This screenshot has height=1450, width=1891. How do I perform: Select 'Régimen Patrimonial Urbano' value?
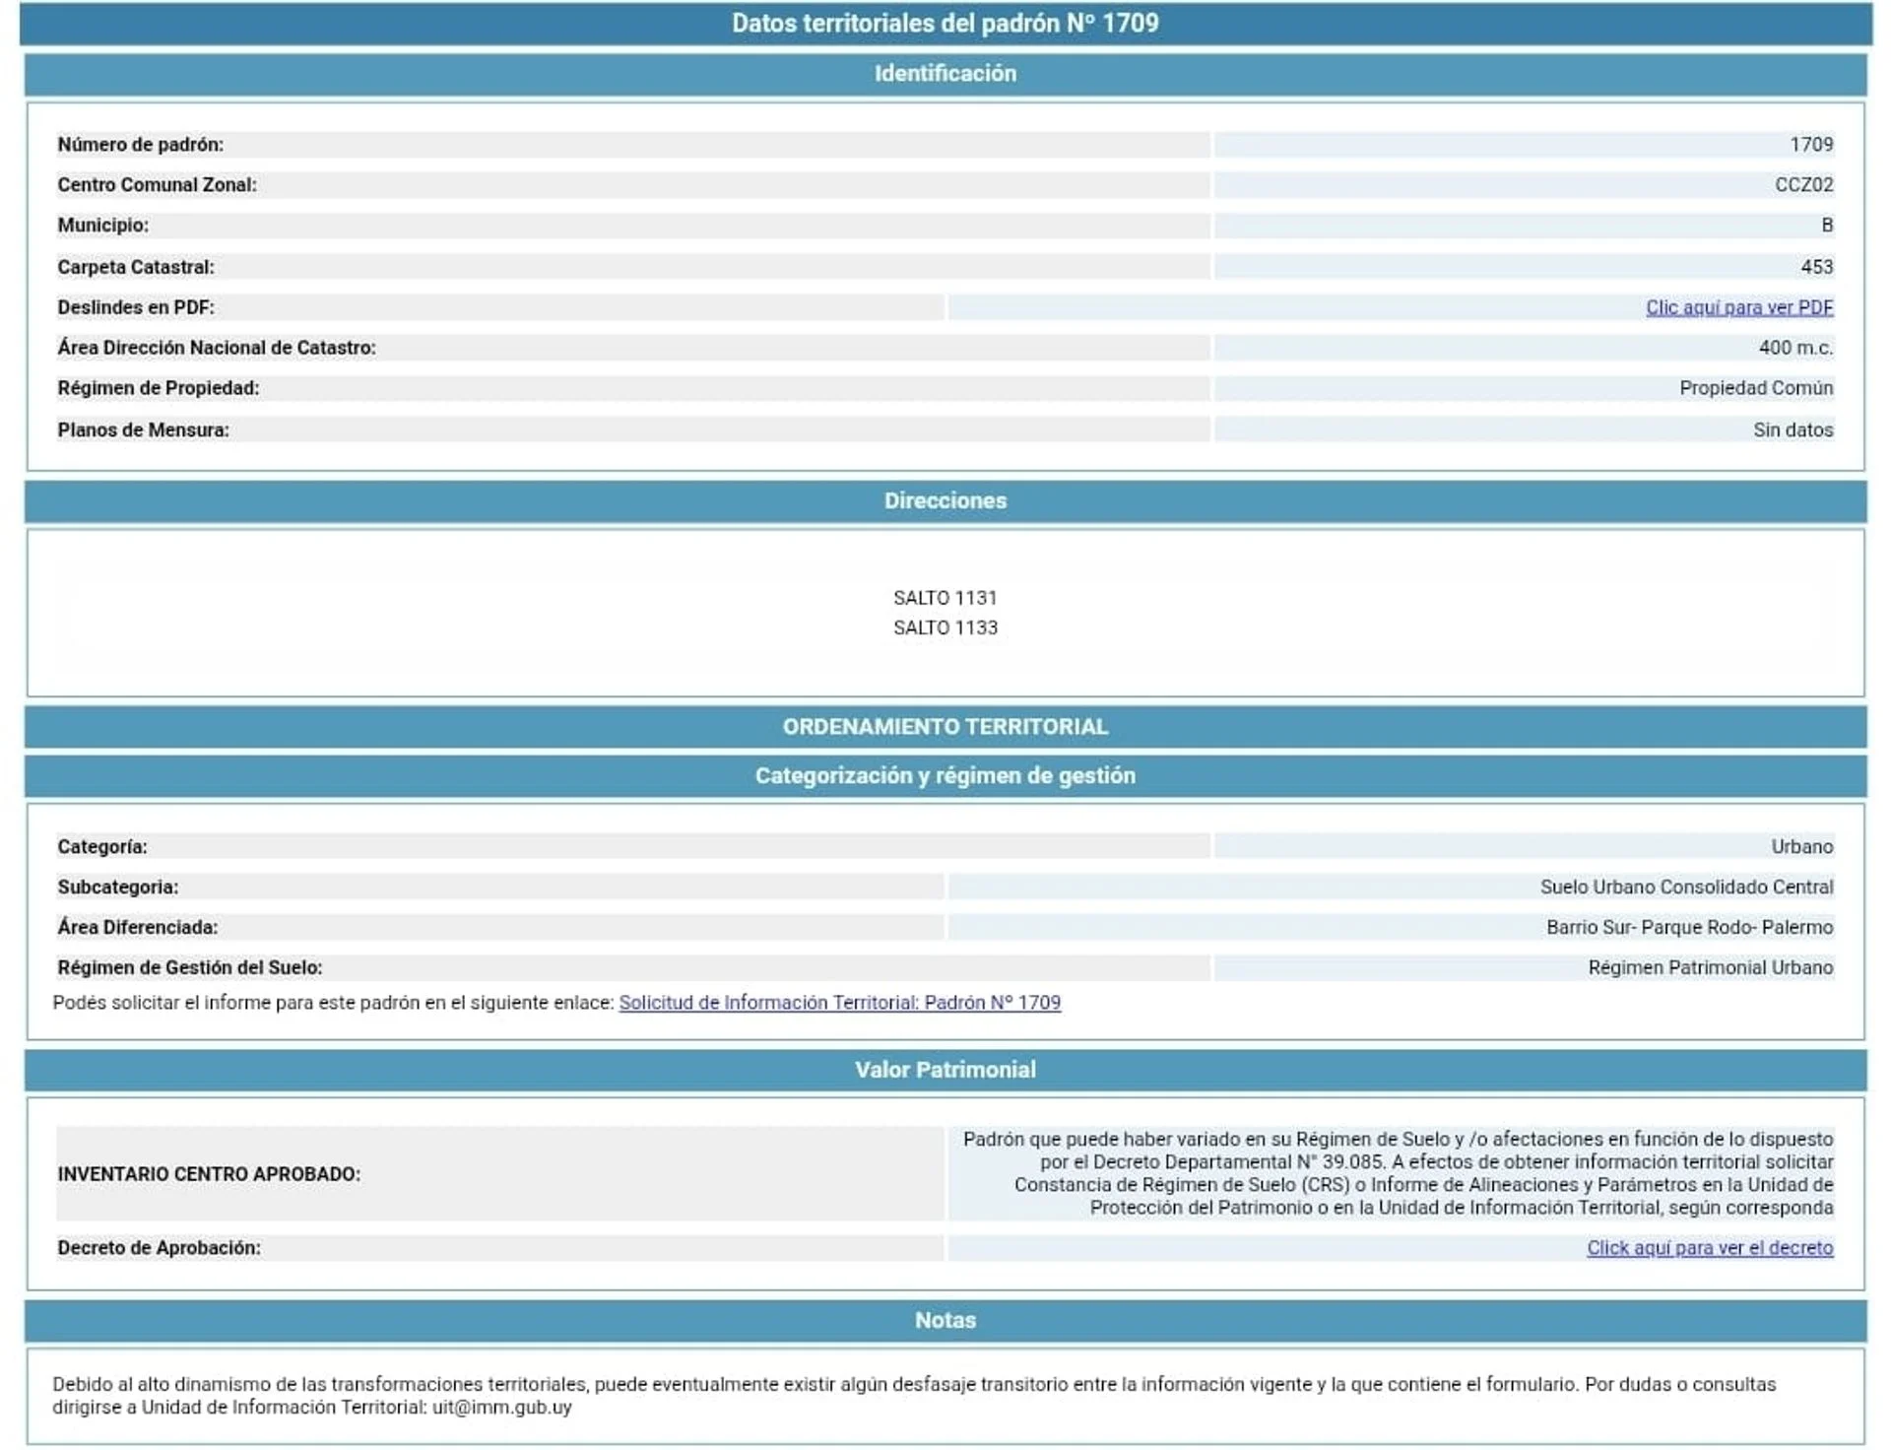coord(1710,967)
